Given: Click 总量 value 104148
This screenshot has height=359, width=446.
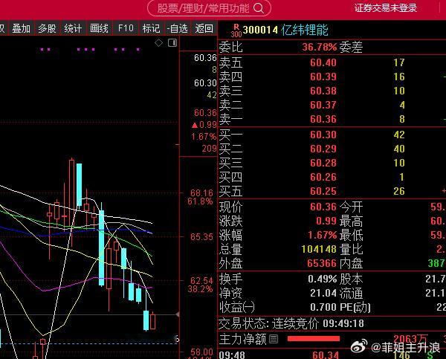Looking at the screenshot, I should (319, 250).
